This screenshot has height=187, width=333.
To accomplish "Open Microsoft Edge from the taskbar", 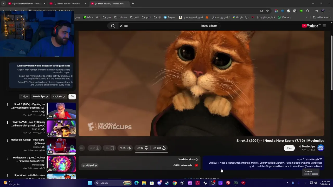I will [x=137, y=183].
